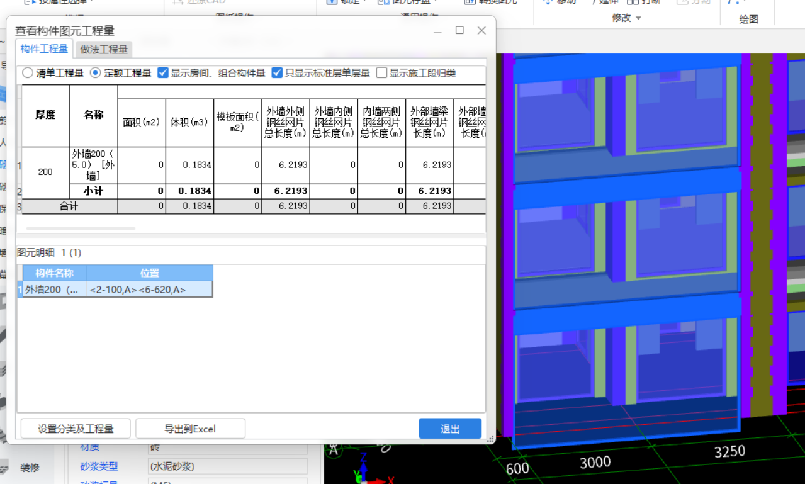Click the 绘图 ribbon group label

[x=748, y=20]
